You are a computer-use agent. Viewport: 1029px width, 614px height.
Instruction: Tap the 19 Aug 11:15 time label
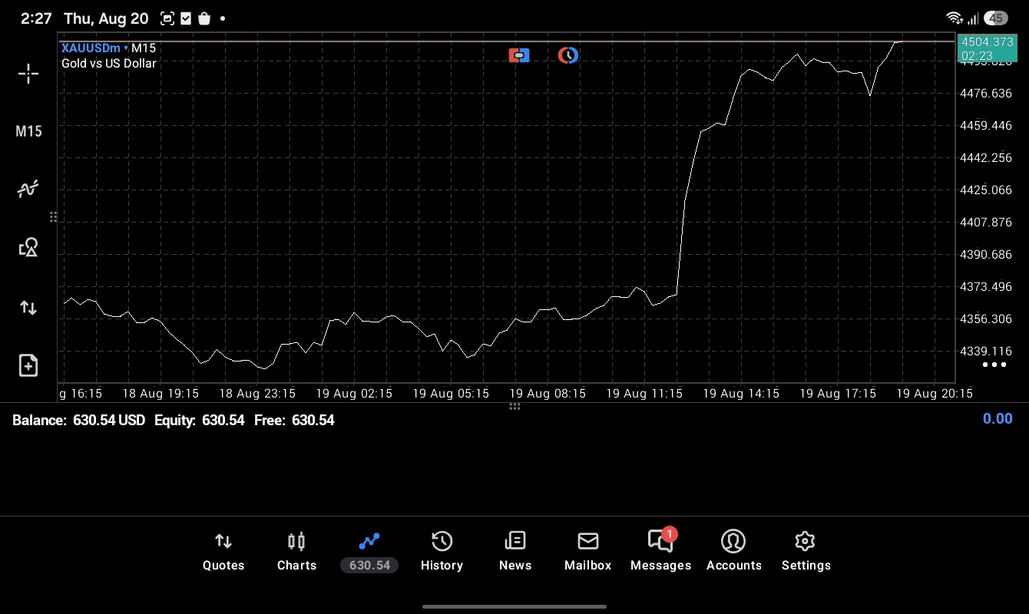pyautogui.click(x=644, y=394)
